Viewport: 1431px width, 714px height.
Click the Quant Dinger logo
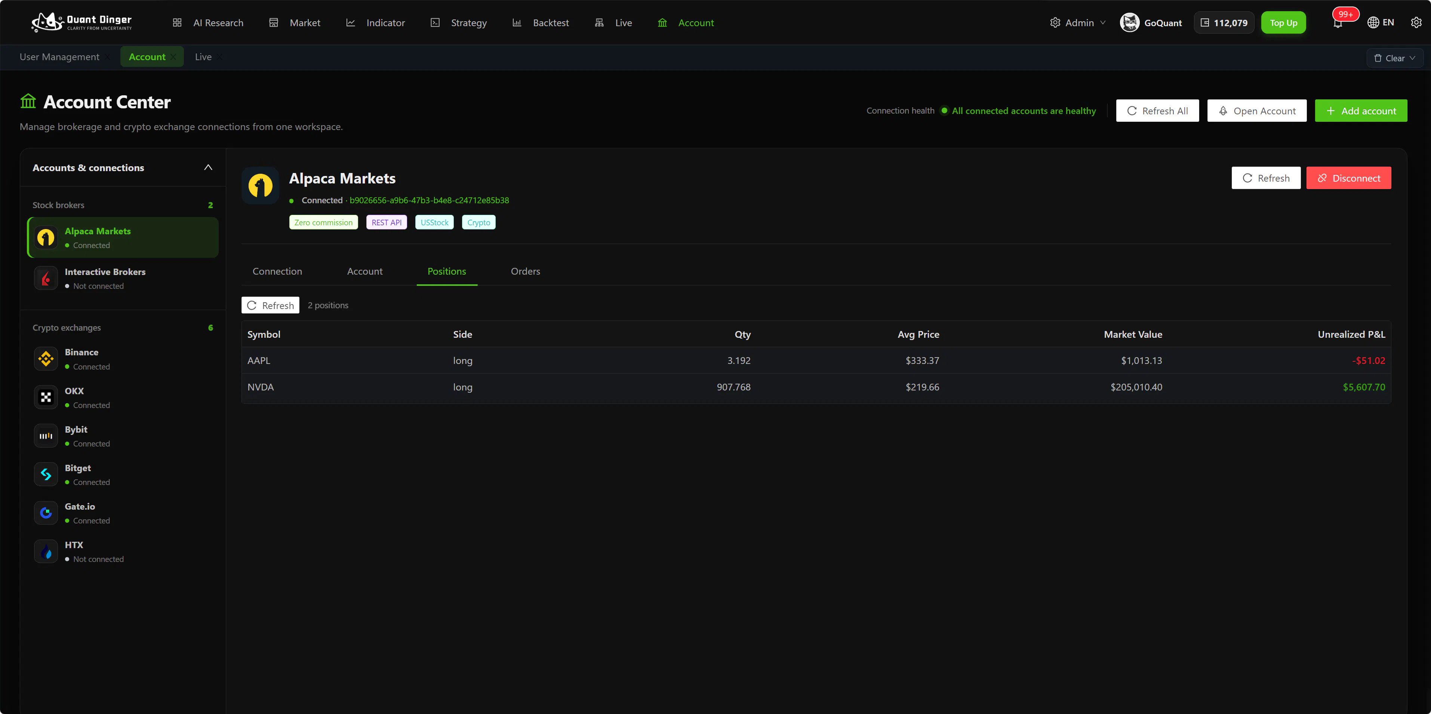[x=81, y=22]
